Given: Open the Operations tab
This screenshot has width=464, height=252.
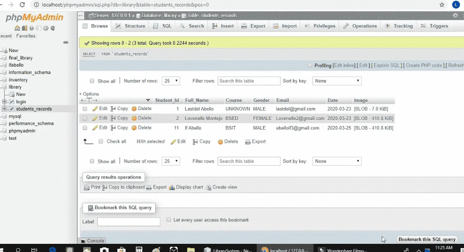Looking at the screenshot, I should [x=360, y=26].
